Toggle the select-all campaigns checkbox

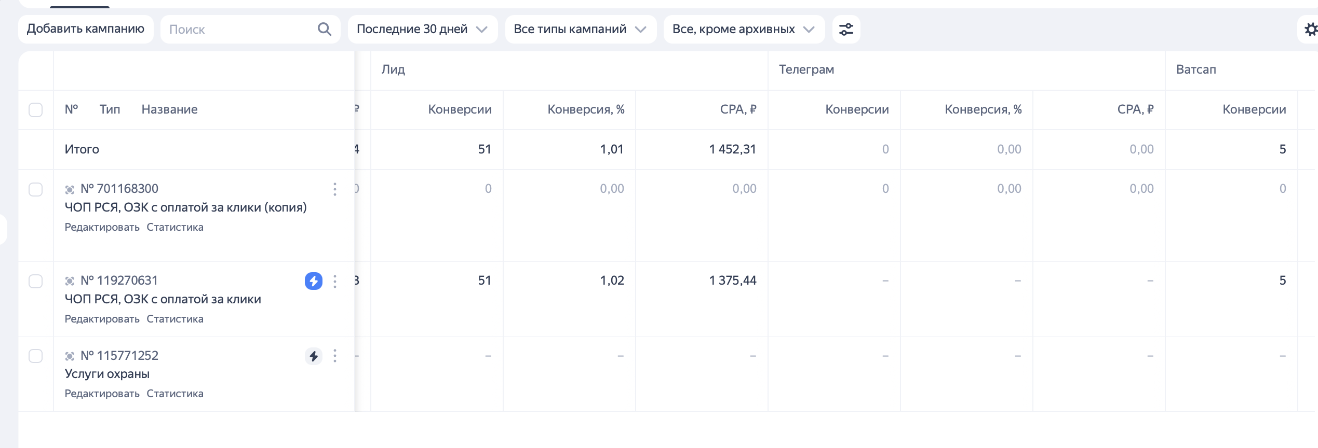pyautogui.click(x=36, y=110)
